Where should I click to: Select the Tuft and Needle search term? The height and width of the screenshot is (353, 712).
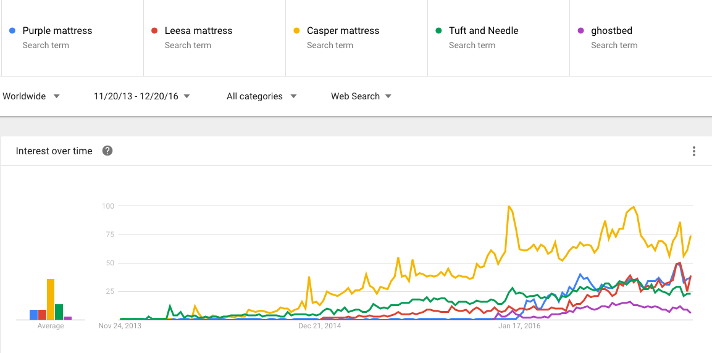click(484, 31)
